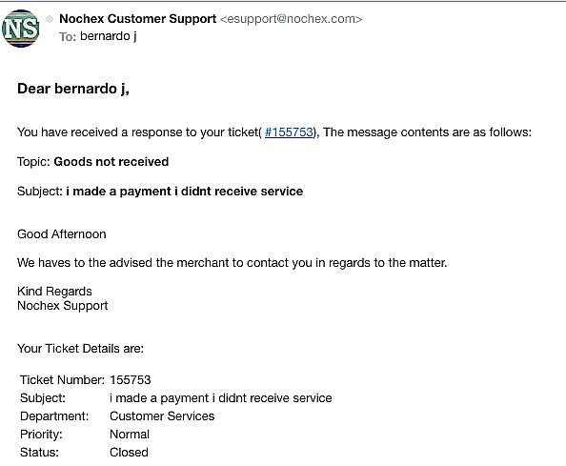Open ticket link #155753
The height and width of the screenshot is (466, 566).
289,132
